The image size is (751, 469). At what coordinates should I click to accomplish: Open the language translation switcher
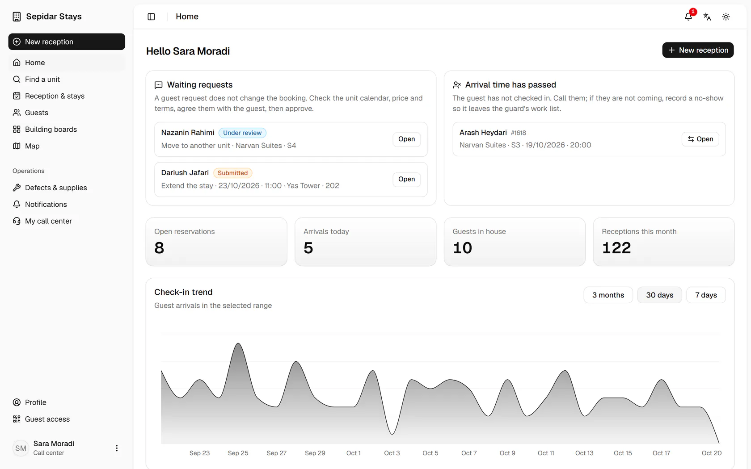click(707, 17)
